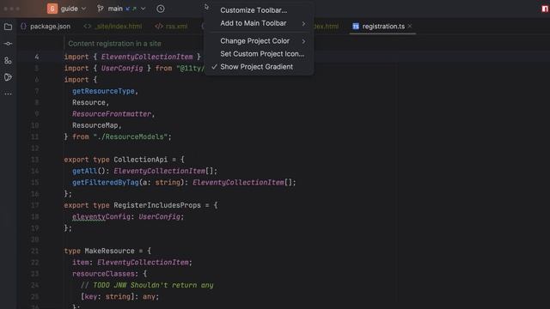Open the Structure tool window icon
This screenshot has width=550, height=309.
(8, 61)
